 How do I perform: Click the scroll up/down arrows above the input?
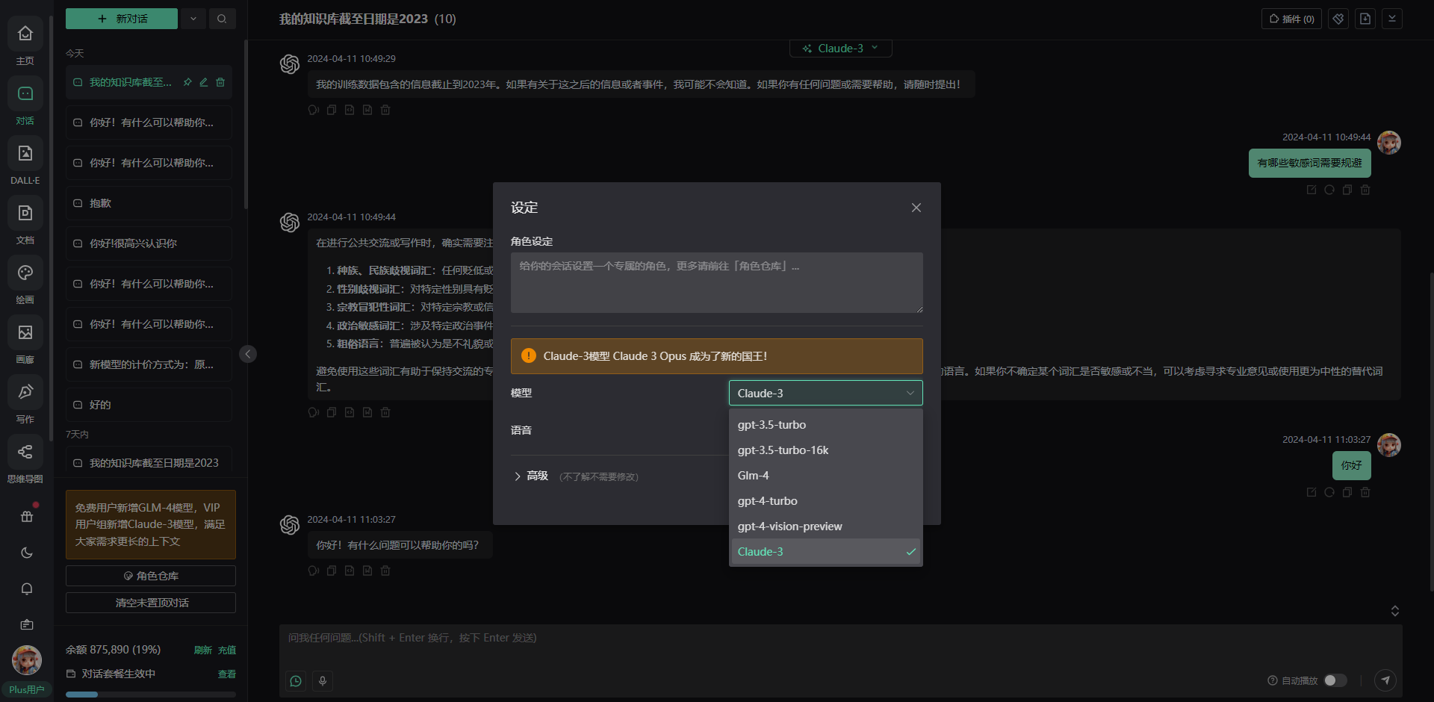pos(1394,611)
